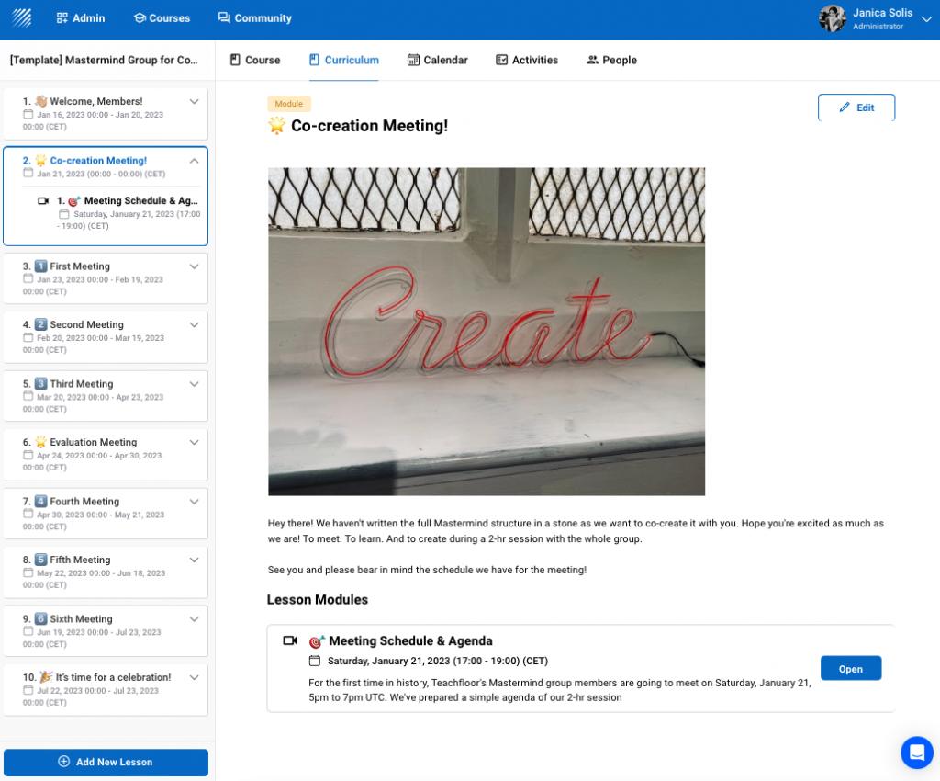Screen dimensions: 940x781
Task: Collapse the Co-creation Meeting! module
Action: click(194, 161)
